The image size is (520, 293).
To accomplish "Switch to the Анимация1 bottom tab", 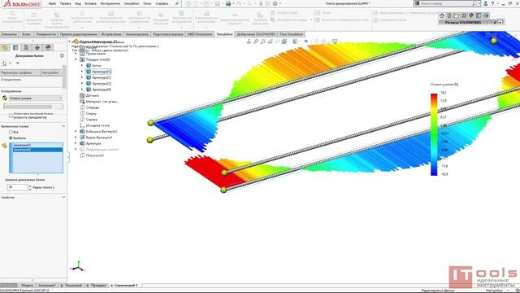I will [47, 286].
